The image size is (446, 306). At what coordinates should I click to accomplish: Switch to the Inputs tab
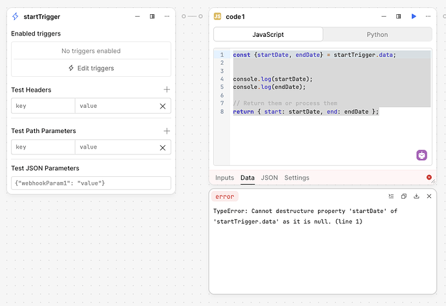(x=224, y=178)
